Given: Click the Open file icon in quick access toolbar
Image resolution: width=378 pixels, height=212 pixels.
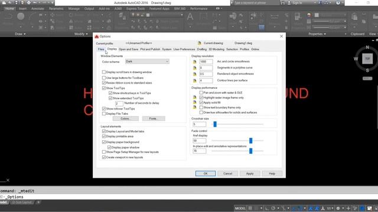Looking at the screenshot, I should point(10,2).
